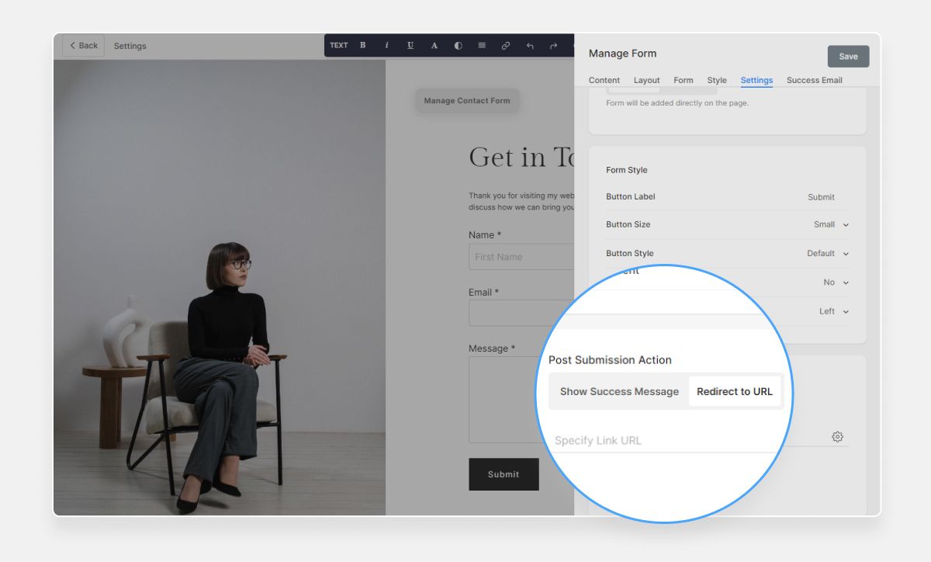The width and height of the screenshot is (931, 562).
Task: Go Back from the Settings screen
Action: pyautogui.click(x=82, y=45)
